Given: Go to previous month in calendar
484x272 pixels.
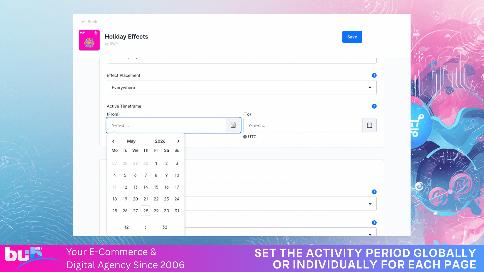Looking at the screenshot, I should coord(113,141).
